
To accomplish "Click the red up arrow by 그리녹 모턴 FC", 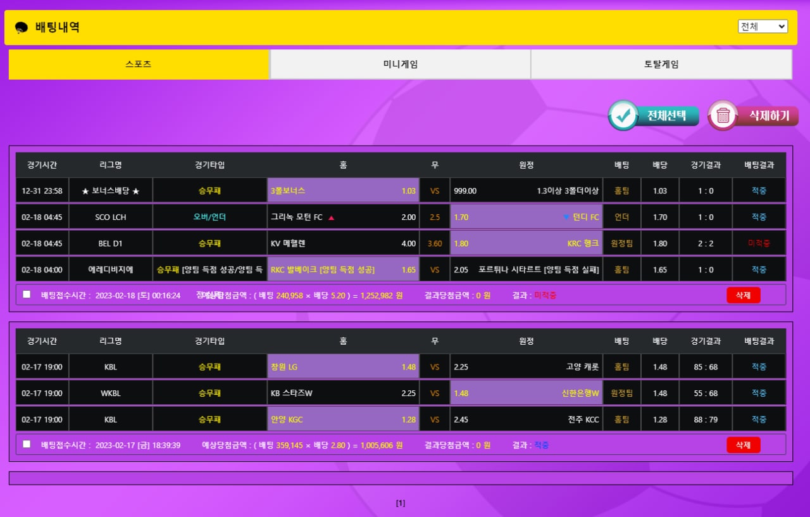I will click(x=332, y=218).
